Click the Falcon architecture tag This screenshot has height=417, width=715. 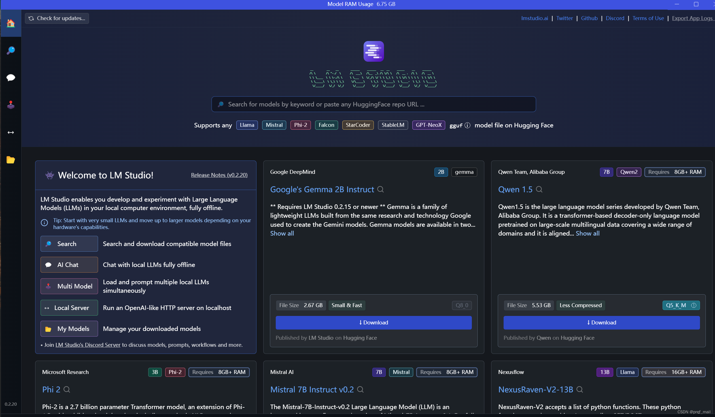(326, 125)
